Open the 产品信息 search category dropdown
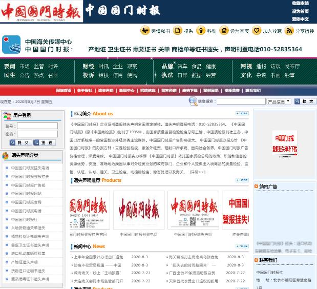 click(x=279, y=101)
